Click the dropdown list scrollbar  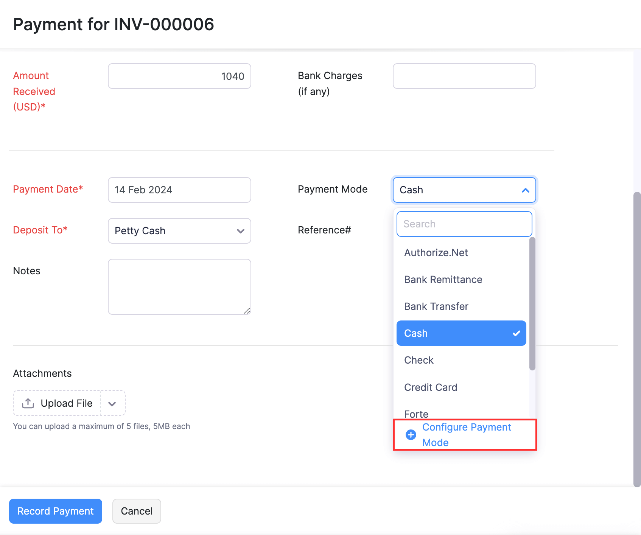[532, 303]
